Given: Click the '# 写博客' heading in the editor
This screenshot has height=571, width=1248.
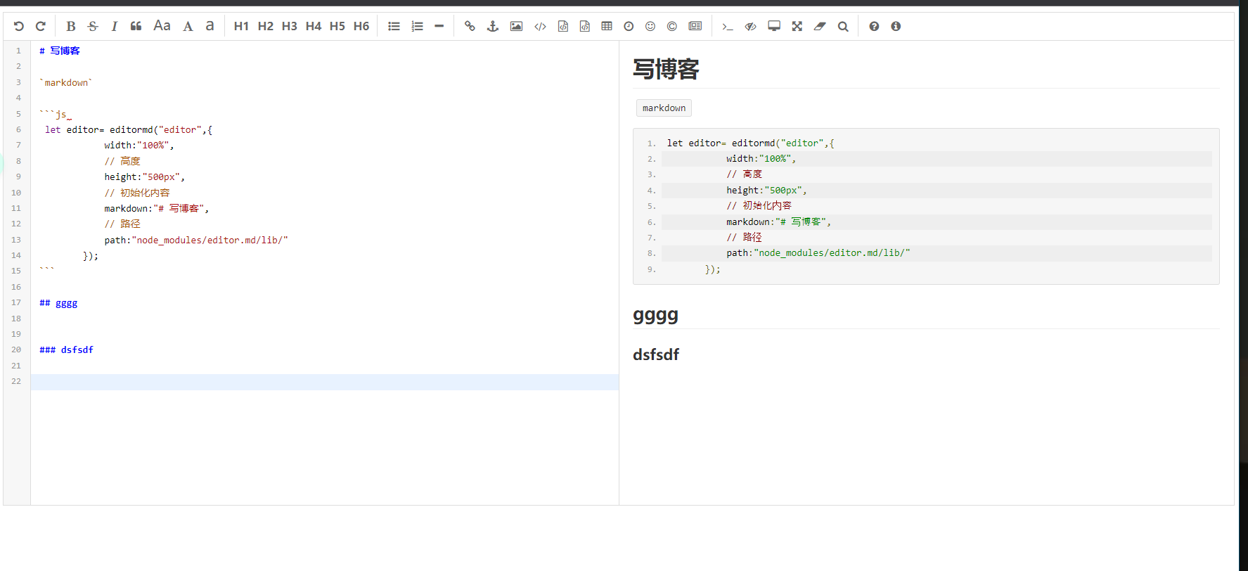Looking at the screenshot, I should (x=60, y=51).
